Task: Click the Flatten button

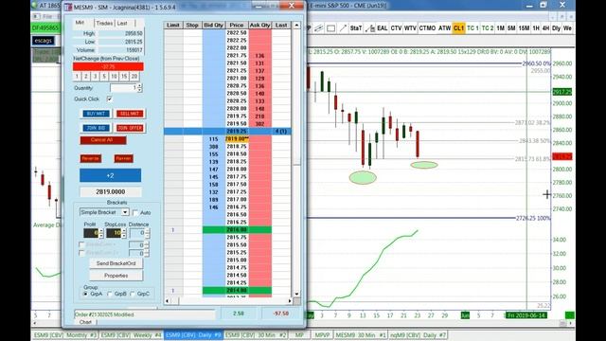Action: point(124,158)
